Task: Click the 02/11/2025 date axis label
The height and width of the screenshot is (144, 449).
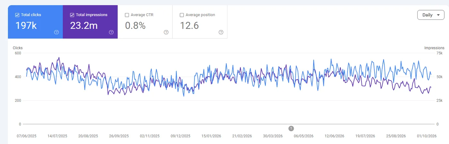Action: 149,136
